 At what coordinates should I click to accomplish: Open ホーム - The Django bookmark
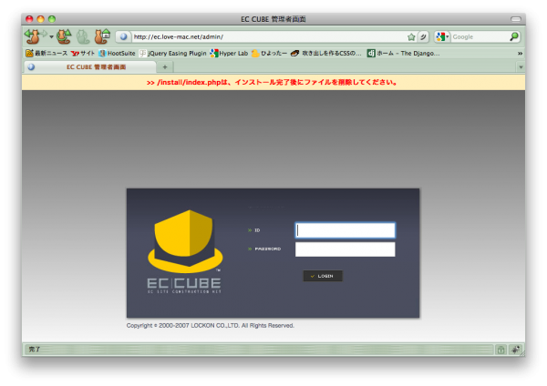(403, 54)
